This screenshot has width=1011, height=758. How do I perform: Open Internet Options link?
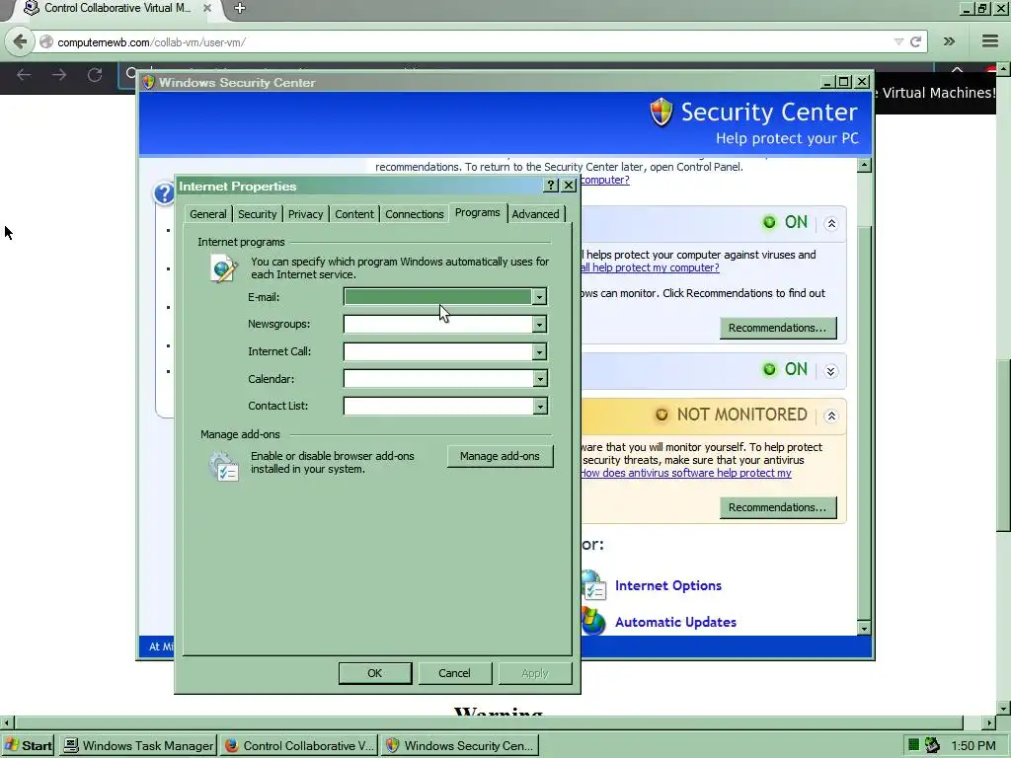coord(668,585)
